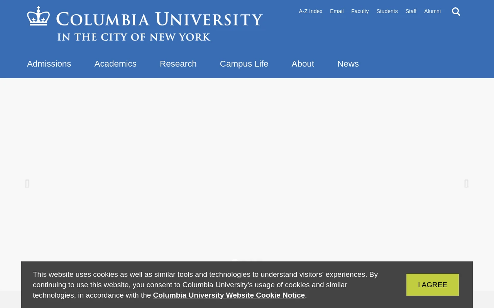
Task: Read the Columbia University Website Cookie Notice
Action: [x=229, y=295]
